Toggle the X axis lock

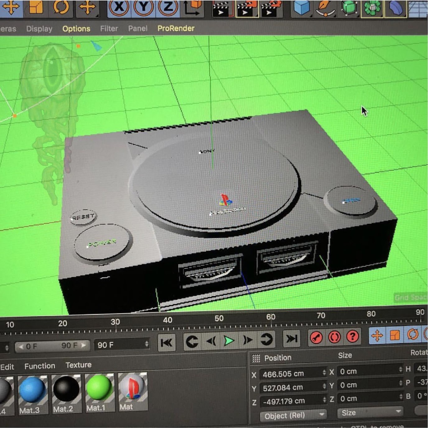coord(119,7)
